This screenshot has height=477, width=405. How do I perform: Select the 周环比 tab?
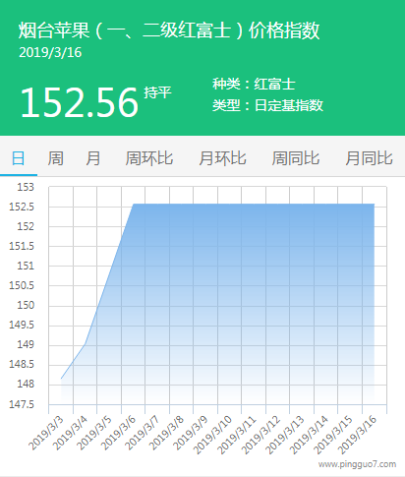click(149, 158)
